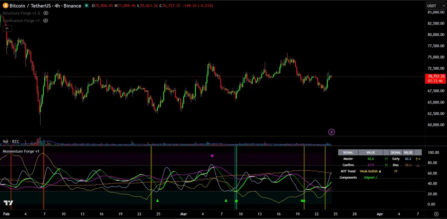This screenshot has width=447, height=219.
Task: Click the purple lightning bolt icon
Action: (331, 132)
